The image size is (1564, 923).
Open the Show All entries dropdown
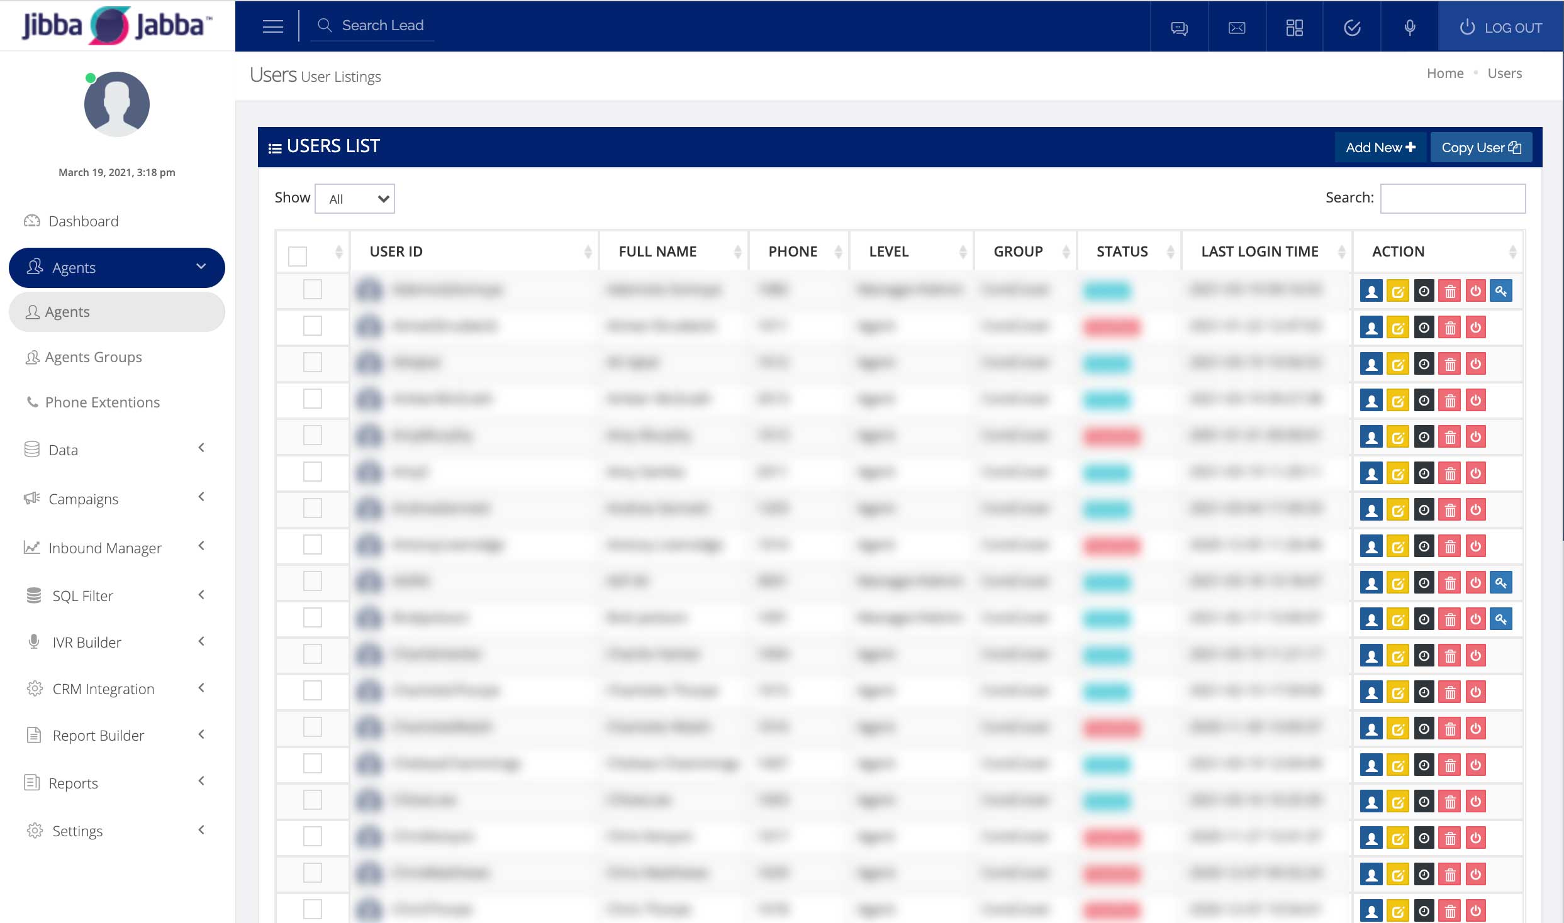pos(355,199)
